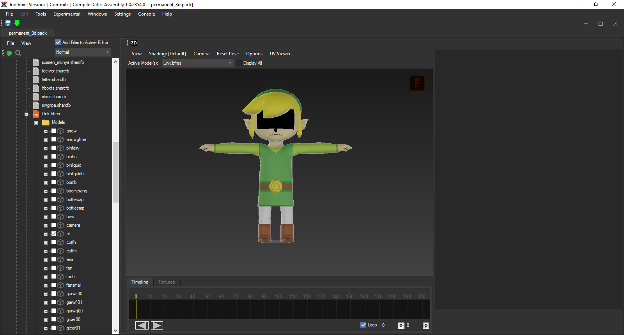The image size is (624, 335).
Task: Click the hboots.sharcfb file icon
Action: [36, 88]
